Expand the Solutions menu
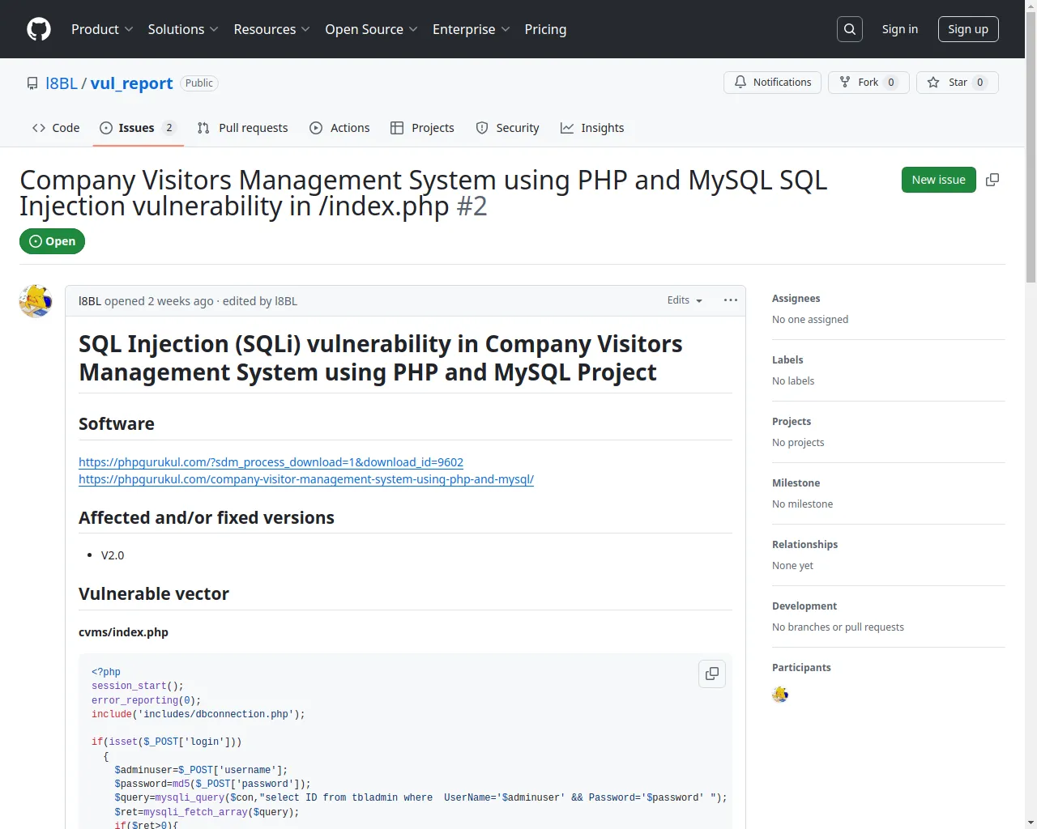1037x829 pixels. coord(183,29)
